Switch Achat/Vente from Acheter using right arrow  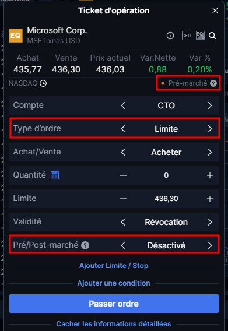pyautogui.click(x=209, y=152)
